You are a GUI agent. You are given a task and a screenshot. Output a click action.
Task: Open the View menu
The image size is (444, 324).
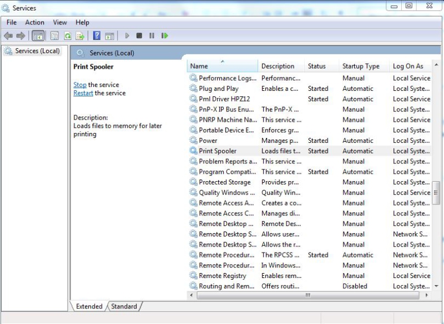(x=60, y=22)
